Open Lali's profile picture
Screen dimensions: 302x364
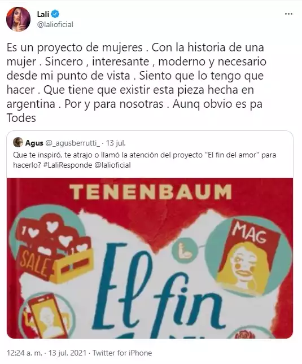click(x=18, y=19)
